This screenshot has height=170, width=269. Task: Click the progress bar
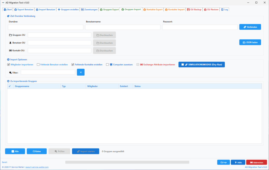pos(127,162)
